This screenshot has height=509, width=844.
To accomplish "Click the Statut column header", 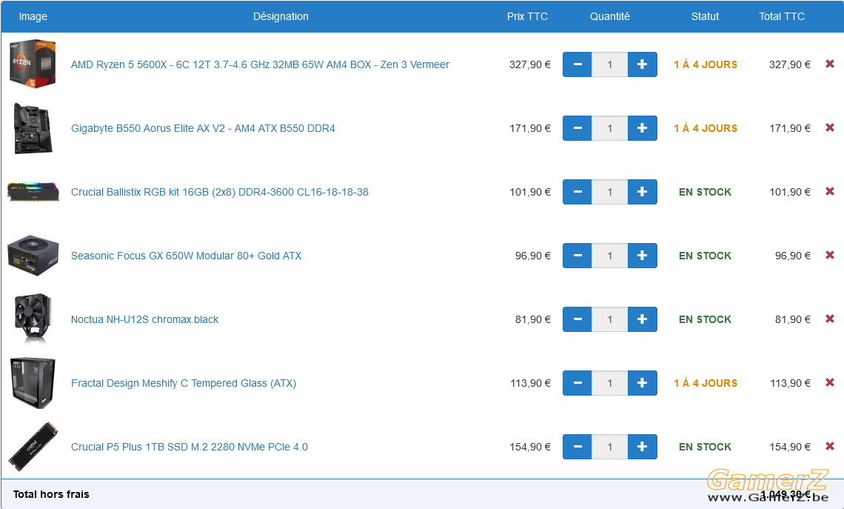I will click(705, 17).
